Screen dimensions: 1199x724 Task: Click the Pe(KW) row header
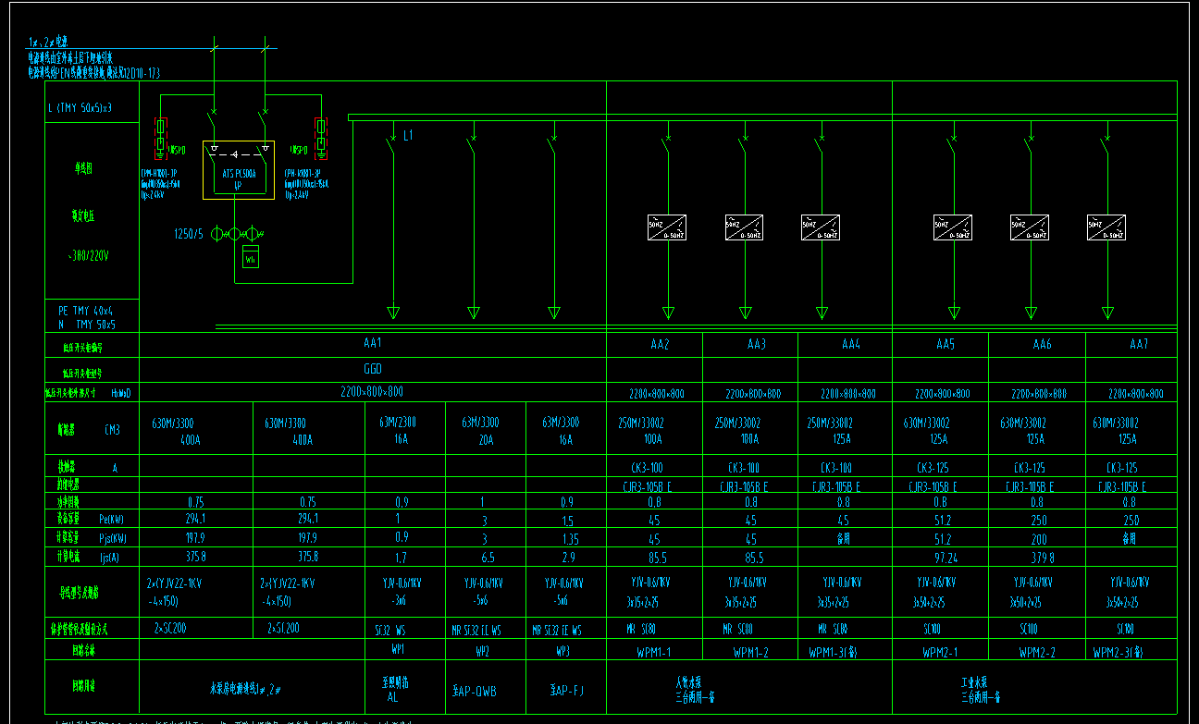tap(111, 520)
